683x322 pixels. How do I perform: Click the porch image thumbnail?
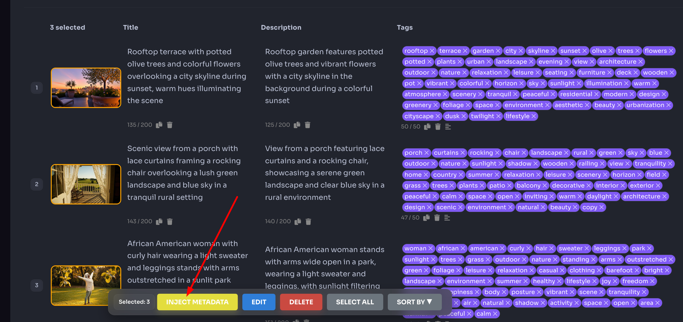[86, 184]
